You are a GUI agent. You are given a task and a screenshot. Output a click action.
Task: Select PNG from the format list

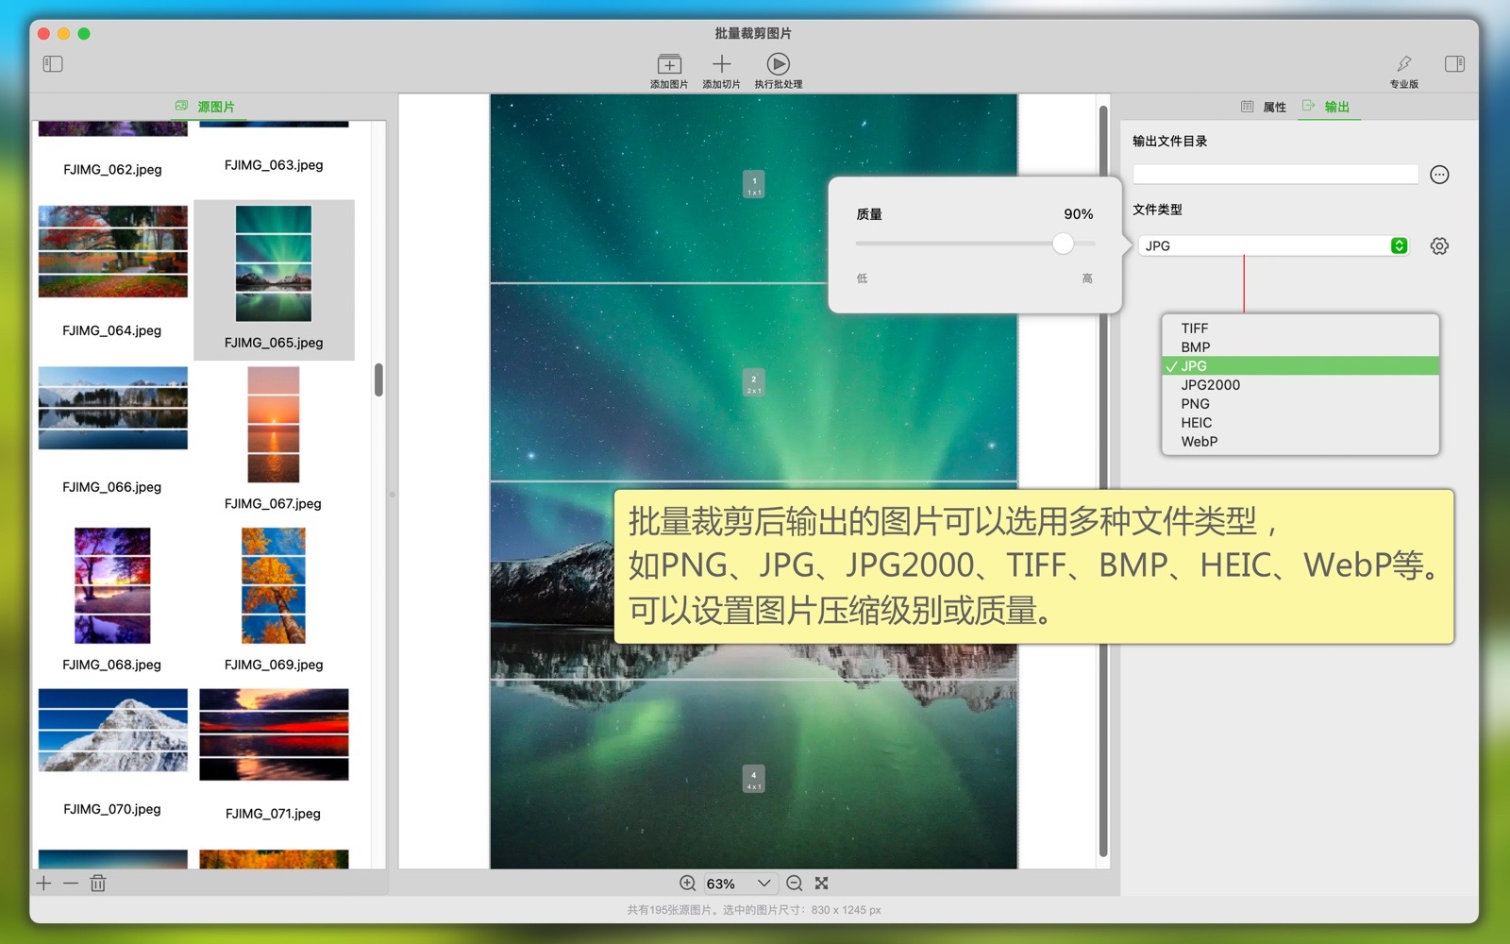(x=1195, y=404)
